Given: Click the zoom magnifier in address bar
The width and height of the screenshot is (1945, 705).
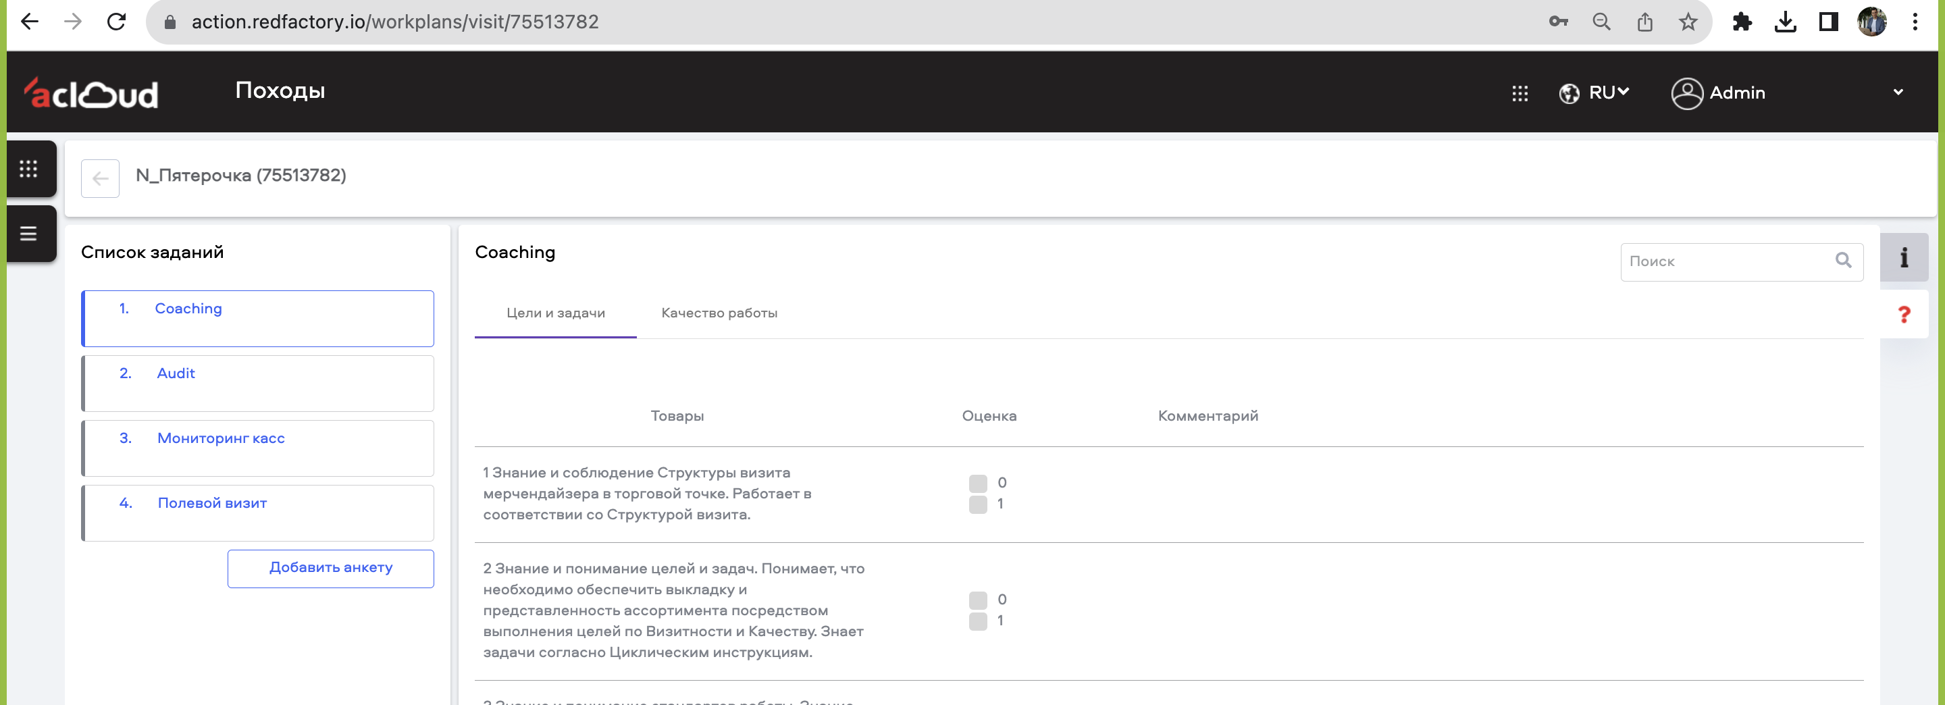Looking at the screenshot, I should pos(1601,22).
